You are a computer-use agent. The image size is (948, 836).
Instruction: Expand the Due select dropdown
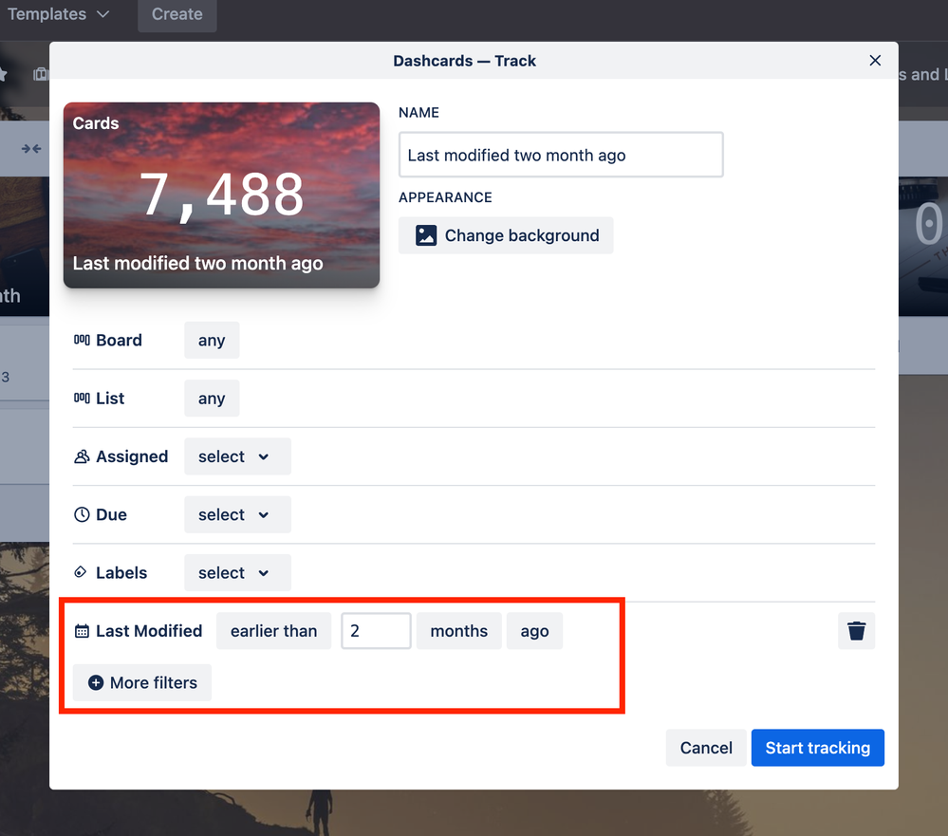237,514
